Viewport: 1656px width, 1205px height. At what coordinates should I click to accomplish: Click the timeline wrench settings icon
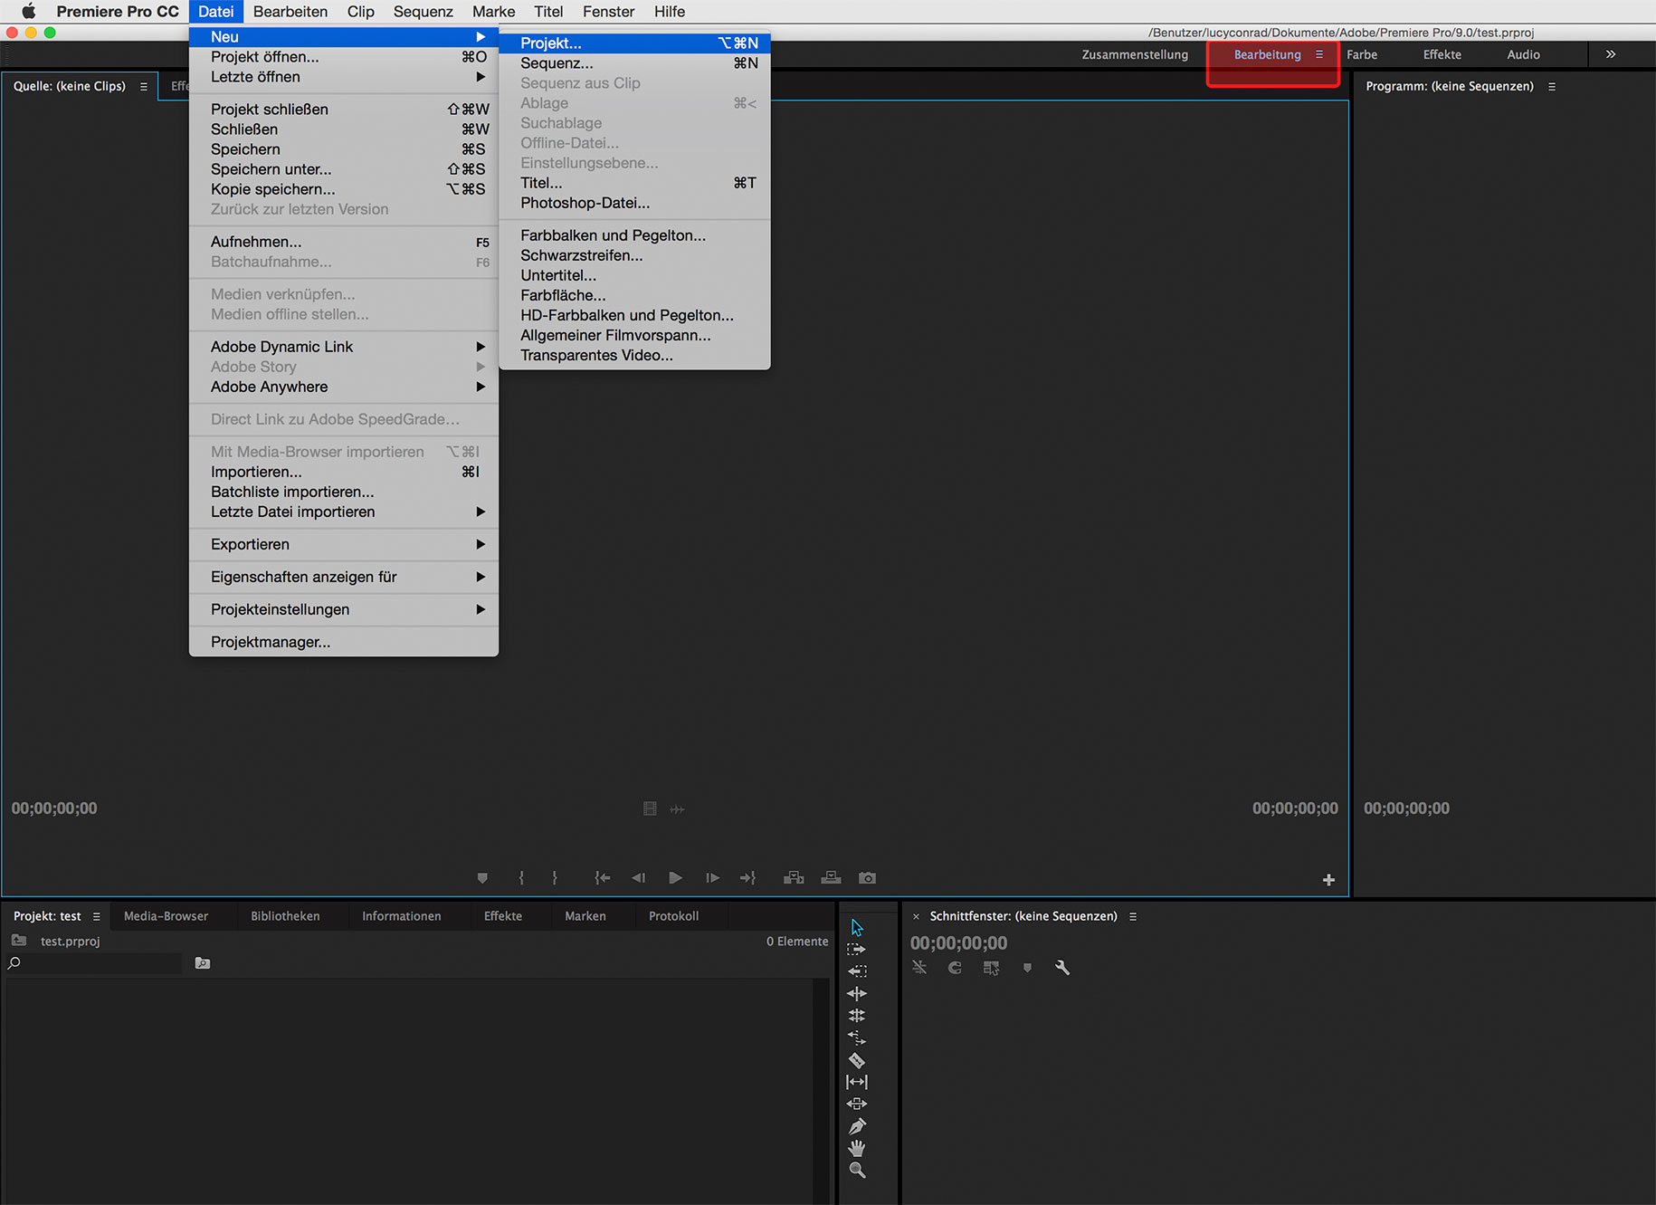pyautogui.click(x=1062, y=968)
